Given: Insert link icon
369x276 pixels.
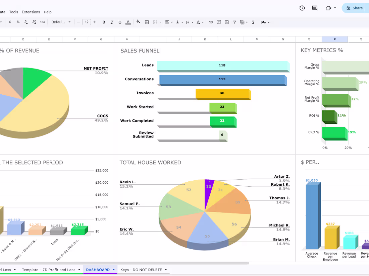Looking at the screenshot, I should (x=211, y=22).
